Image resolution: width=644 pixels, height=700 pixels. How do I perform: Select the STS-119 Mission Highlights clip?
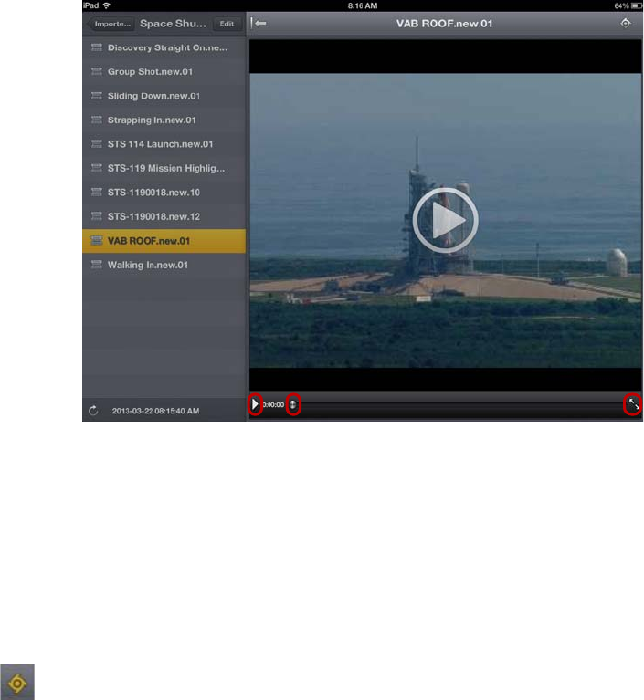coord(164,168)
